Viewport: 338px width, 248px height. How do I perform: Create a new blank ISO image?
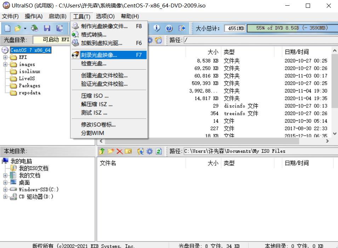7,28
